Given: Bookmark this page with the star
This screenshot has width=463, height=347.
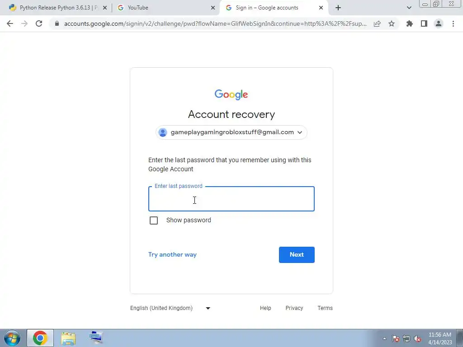Looking at the screenshot, I should tap(392, 23).
